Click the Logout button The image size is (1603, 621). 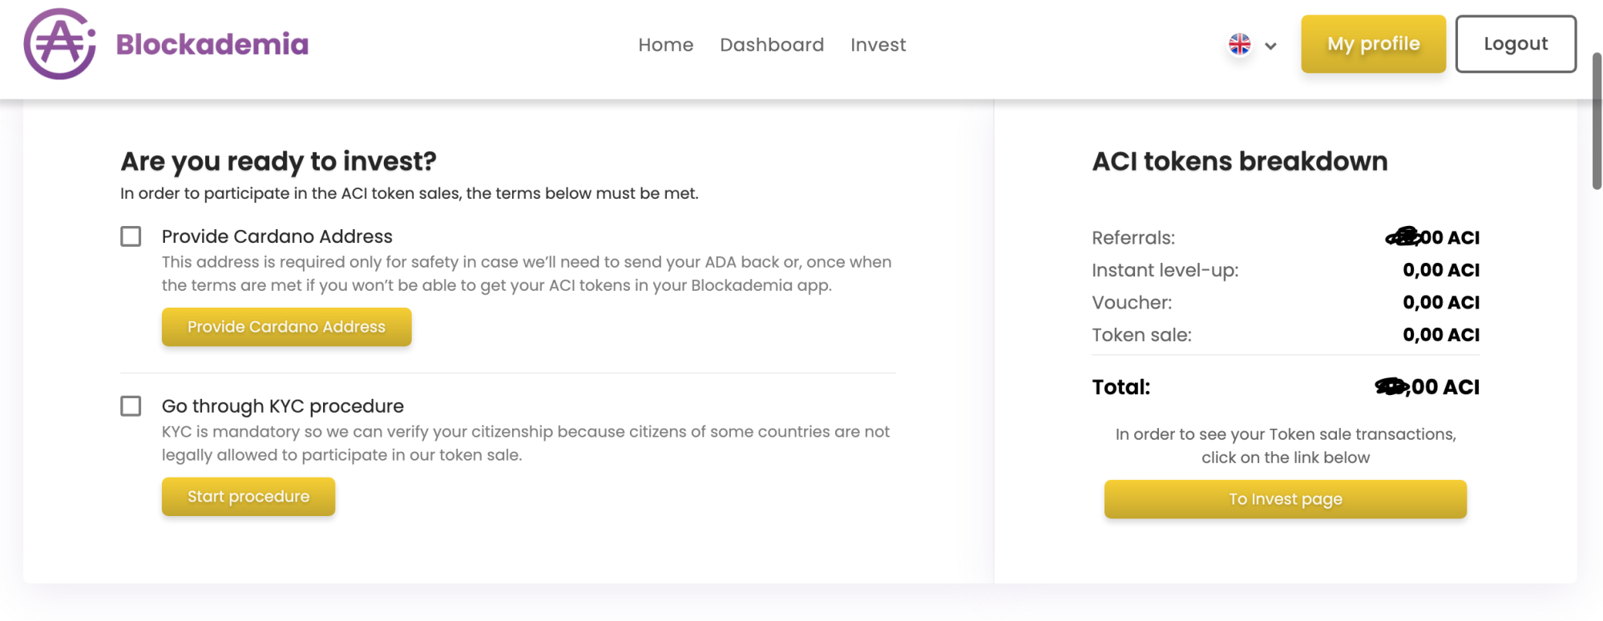click(1515, 44)
